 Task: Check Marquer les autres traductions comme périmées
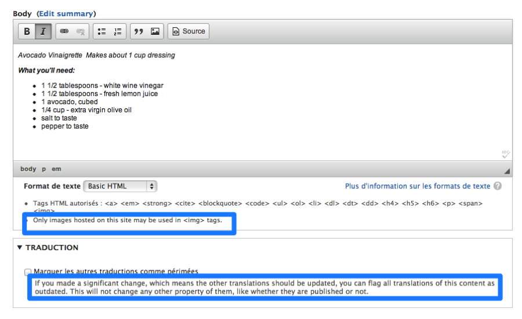[28, 272]
